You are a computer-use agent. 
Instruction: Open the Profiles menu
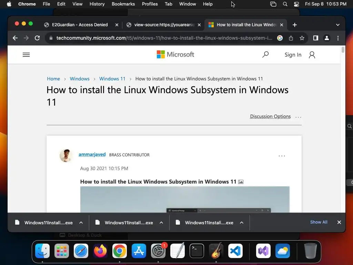coord(150,4)
